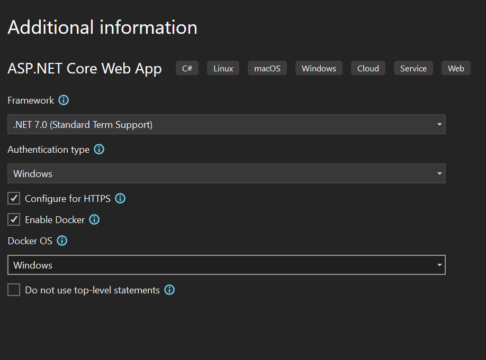Click the Enable Docker label text
Image resolution: width=486 pixels, height=360 pixels.
(55, 220)
